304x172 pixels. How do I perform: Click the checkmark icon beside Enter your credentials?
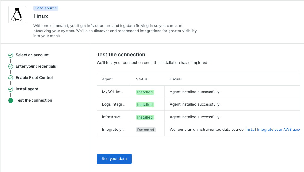[10, 66]
